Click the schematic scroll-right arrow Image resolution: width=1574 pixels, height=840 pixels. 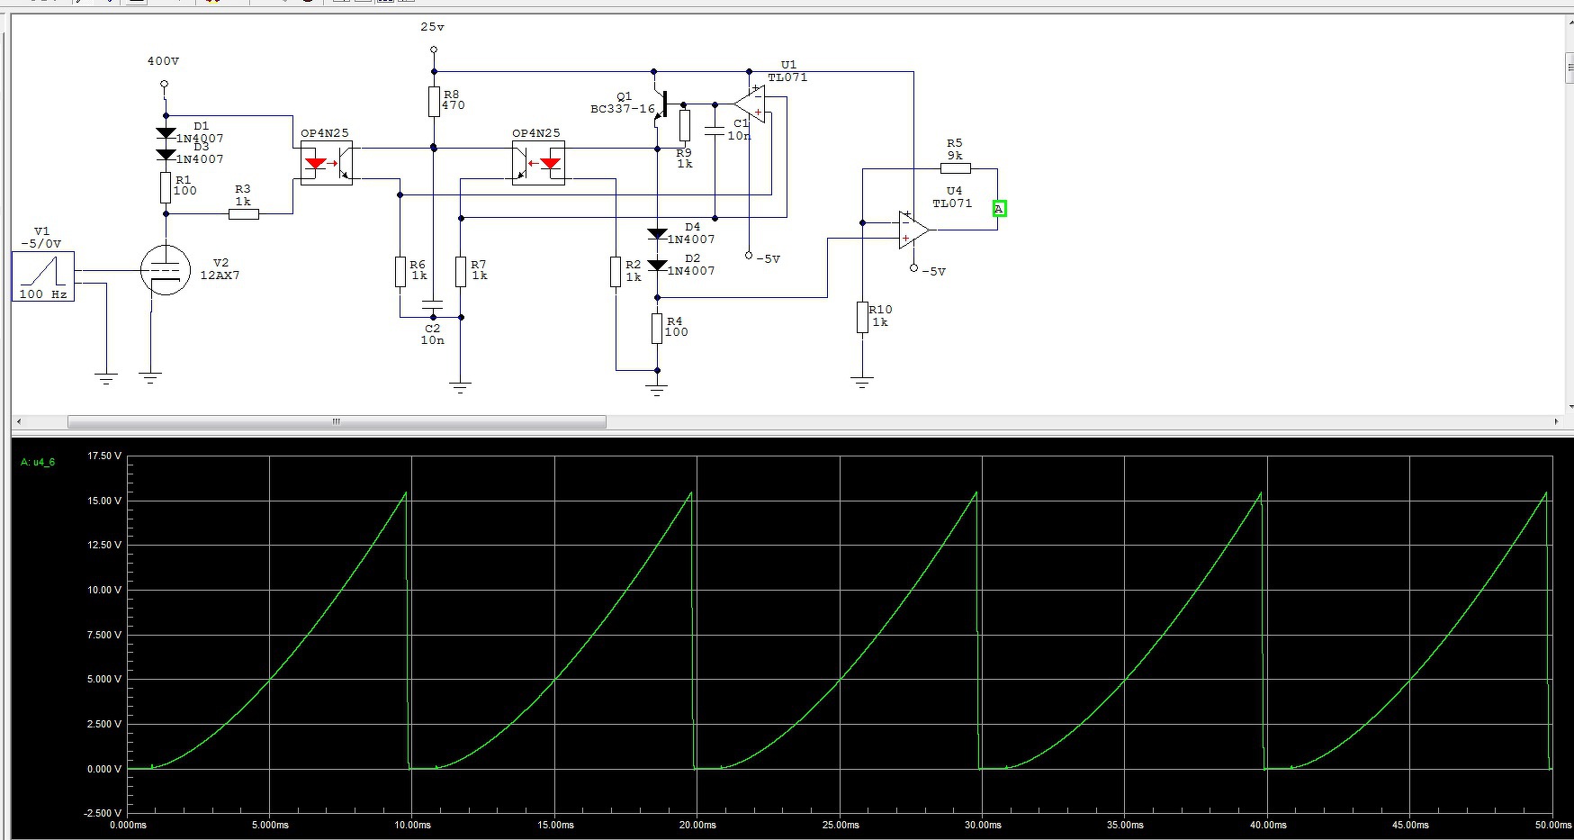click(x=1557, y=421)
